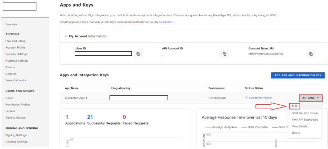This screenshot has height=149, width=328.
Task: Go to Groups in sidebar
Action: (x=10, y=111)
